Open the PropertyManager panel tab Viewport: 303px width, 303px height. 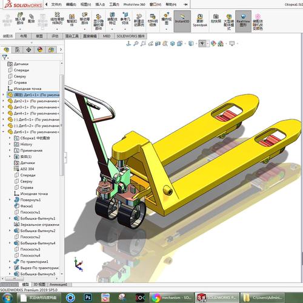tap(18, 50)
